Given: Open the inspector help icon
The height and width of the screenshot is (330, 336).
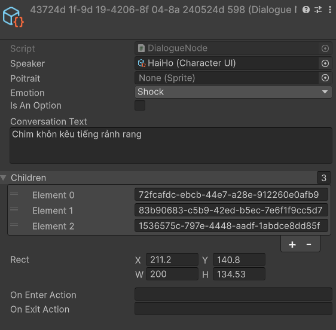Looking at the screenshot, I should (306, 10).
